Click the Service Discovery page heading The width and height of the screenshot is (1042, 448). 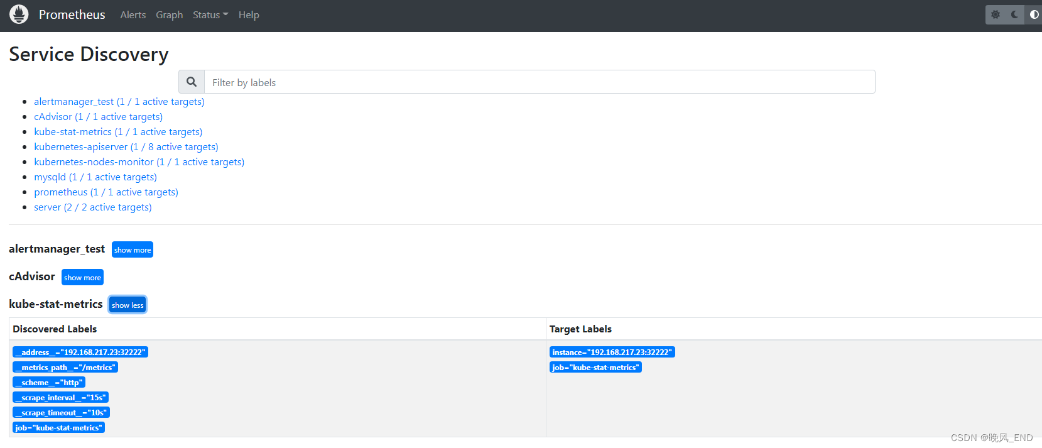pyautogui.click(x=89, y=54)
